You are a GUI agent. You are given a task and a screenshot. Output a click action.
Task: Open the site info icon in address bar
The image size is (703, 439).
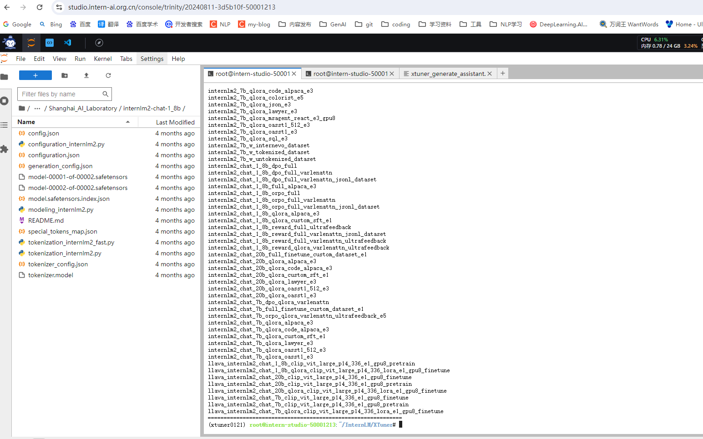(59, 7)
